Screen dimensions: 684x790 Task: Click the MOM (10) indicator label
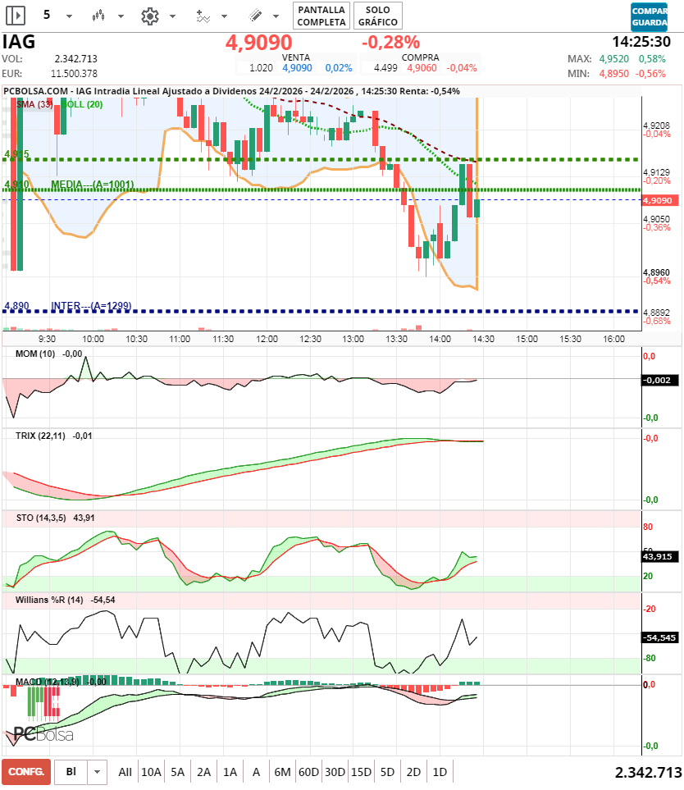tap(35, 354)
